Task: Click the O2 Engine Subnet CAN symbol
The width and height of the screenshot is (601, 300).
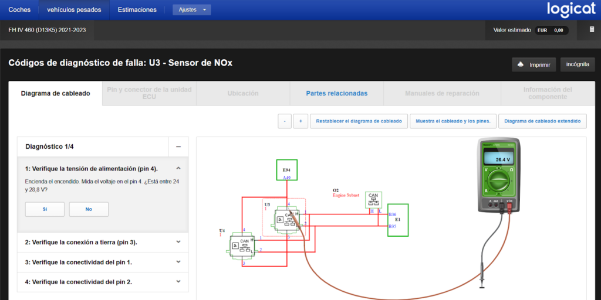Action: coord(373,200)
